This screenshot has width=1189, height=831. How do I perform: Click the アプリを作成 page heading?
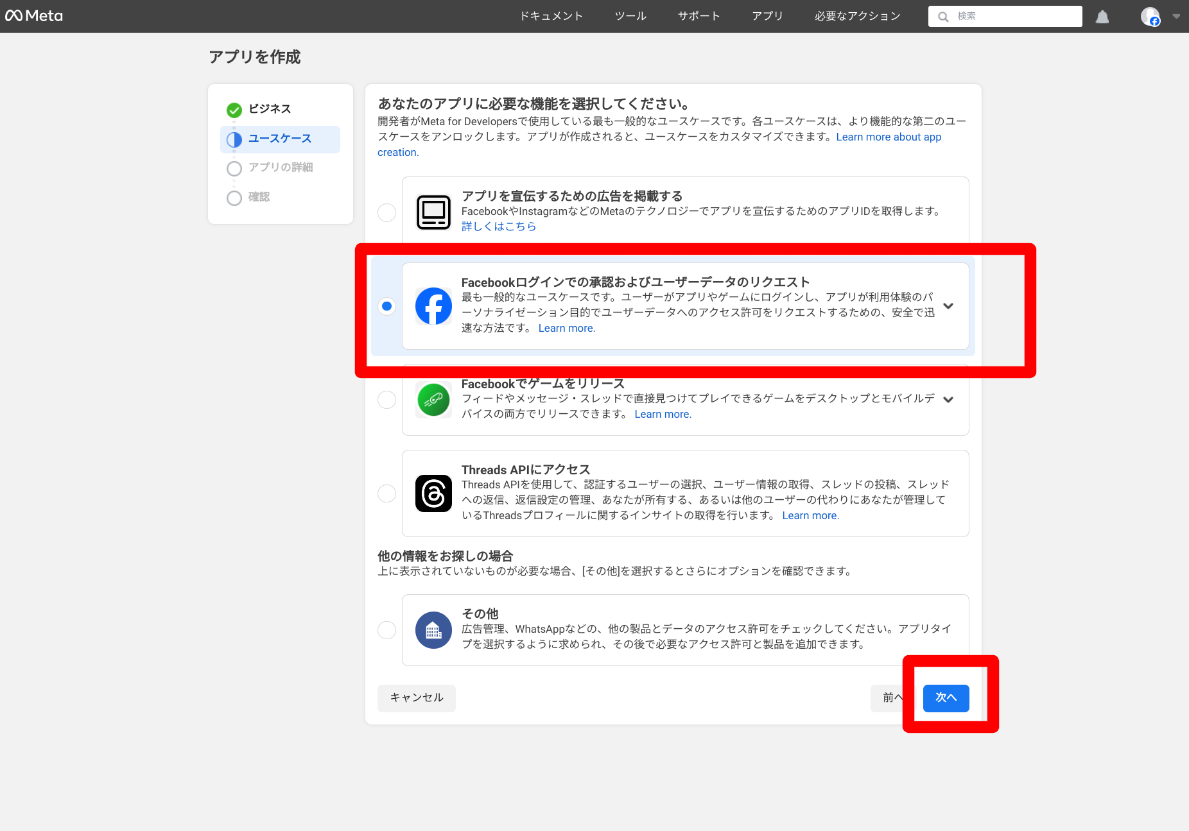click(x=255, y=57)
